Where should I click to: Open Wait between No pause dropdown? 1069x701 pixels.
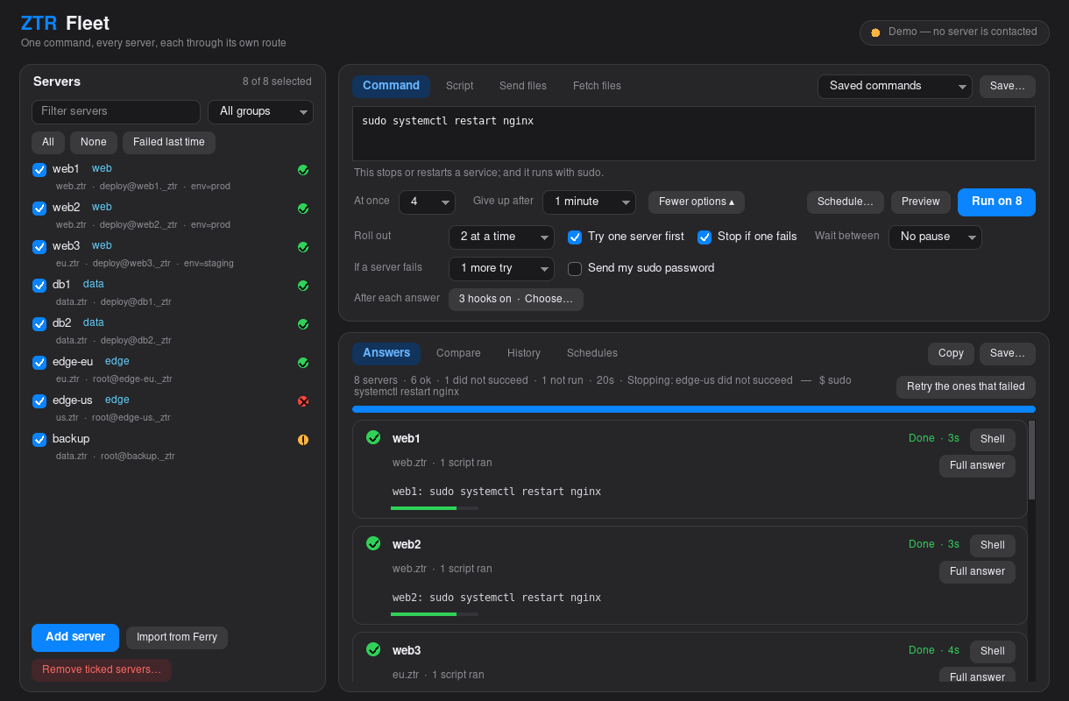[x=935, y=237]
